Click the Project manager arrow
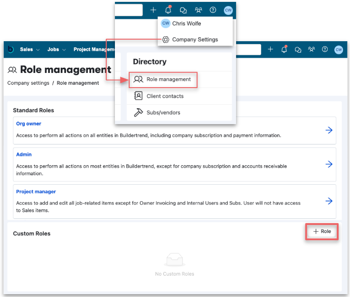350x297 pixels. click(x=329, y=201)
